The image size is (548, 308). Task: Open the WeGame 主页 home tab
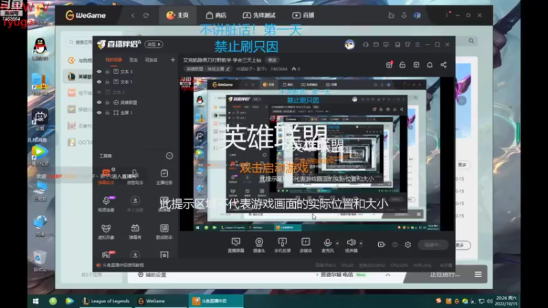tap(177, 15)
